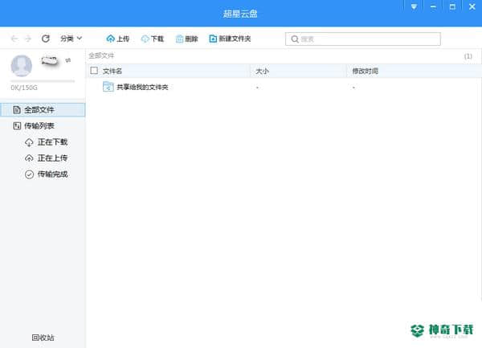The image size is (482, 348).
Task: Click the 0K/150G storage usage bar
Action: 43,81
